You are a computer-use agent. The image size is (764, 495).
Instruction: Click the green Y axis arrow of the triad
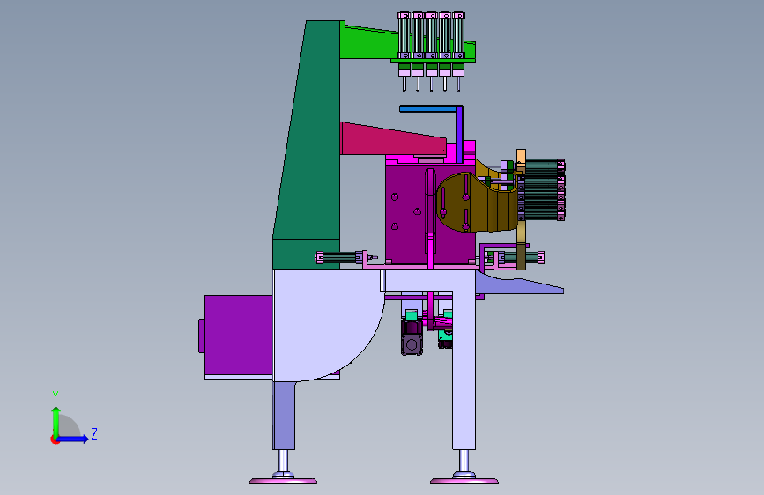pyautogui.click(x=56, y=421)
